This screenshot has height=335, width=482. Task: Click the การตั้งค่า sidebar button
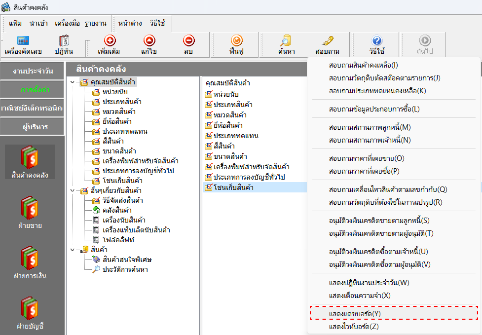[32, 90]
